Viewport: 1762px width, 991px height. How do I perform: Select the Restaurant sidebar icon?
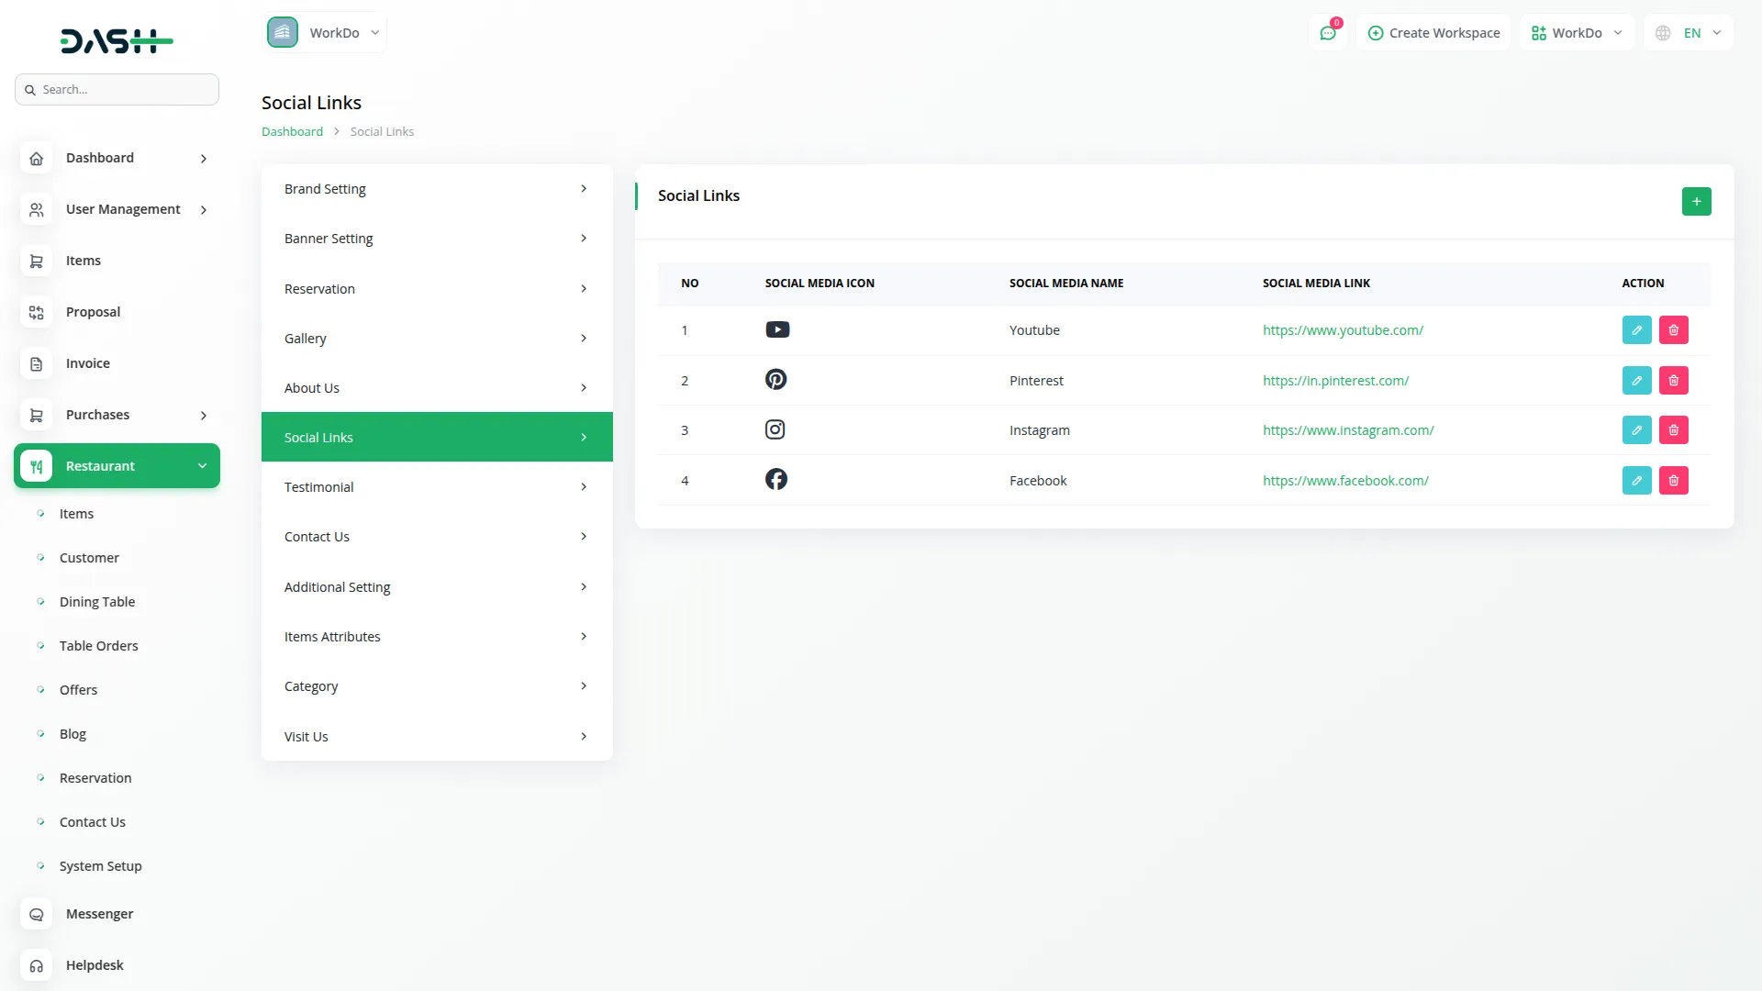coord(36,465)
